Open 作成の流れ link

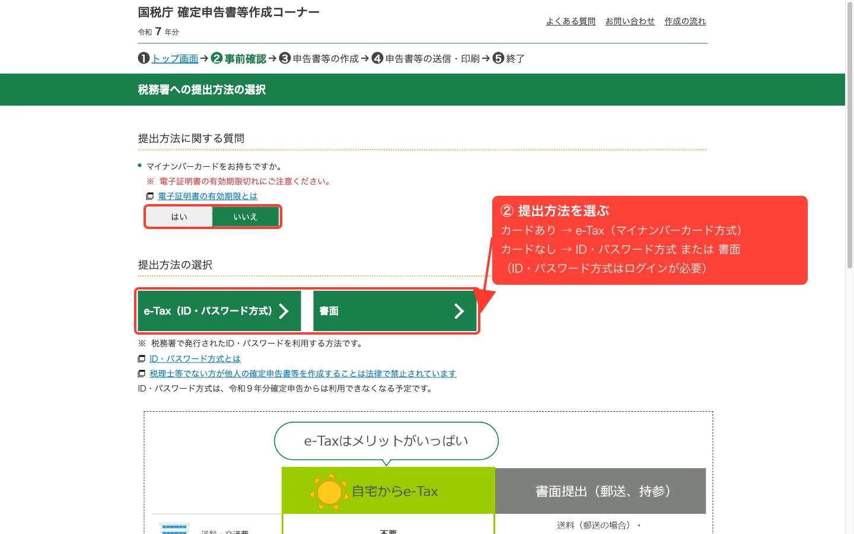point(685,21)
